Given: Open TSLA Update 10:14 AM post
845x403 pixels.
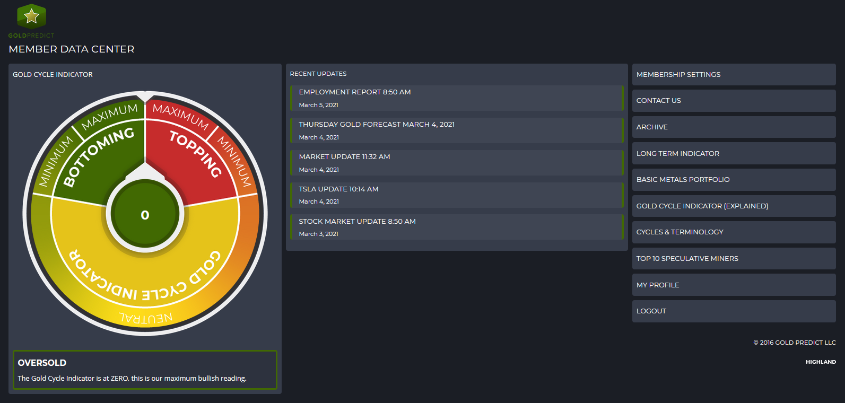Looking at the screenshot, I should tap(338, 189).
